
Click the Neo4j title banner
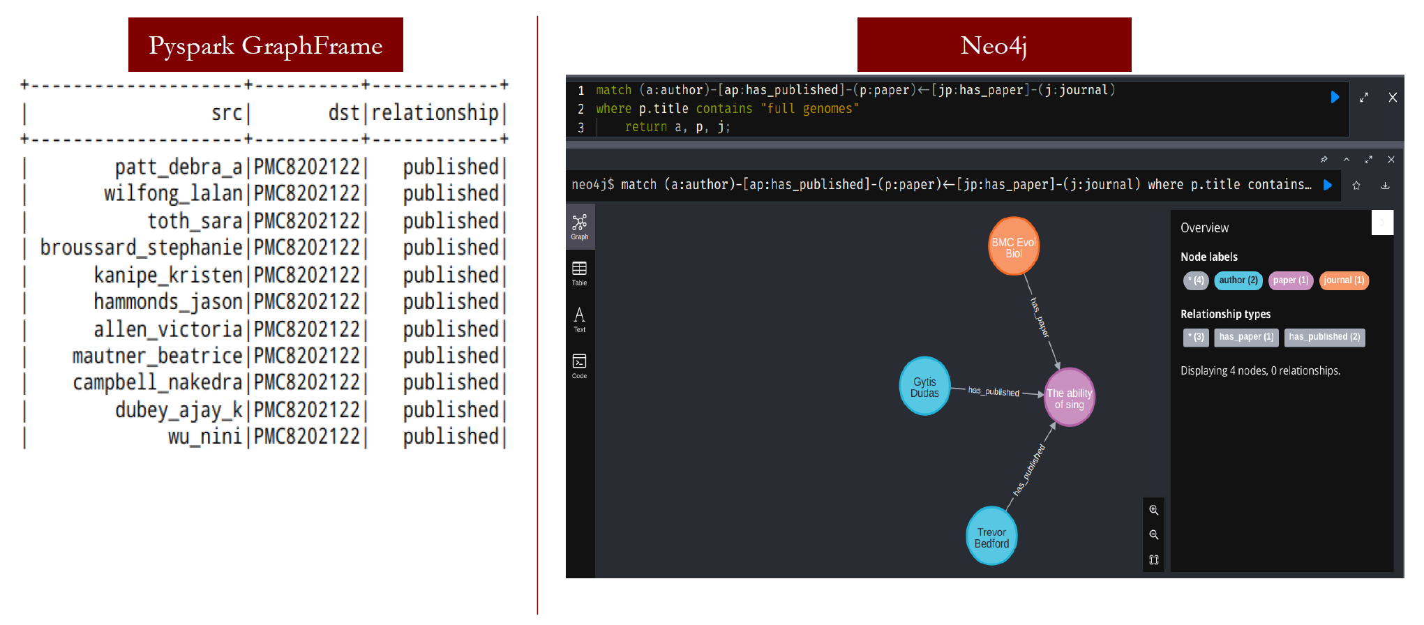[994, 45]
